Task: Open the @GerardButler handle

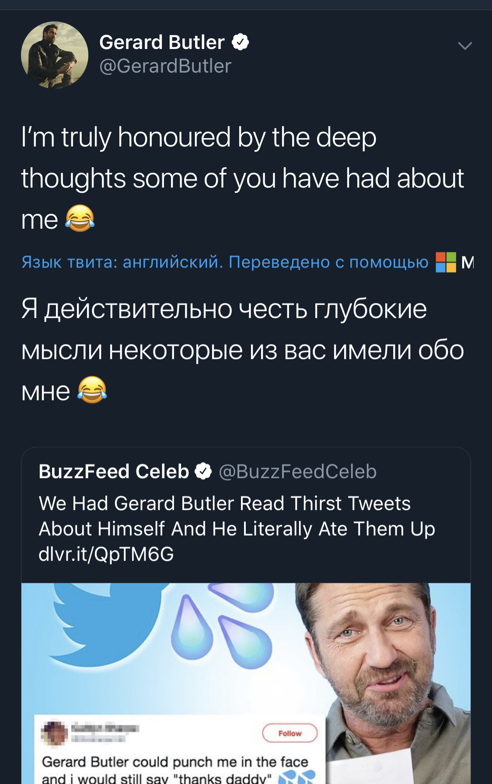Action: (165, 66)
